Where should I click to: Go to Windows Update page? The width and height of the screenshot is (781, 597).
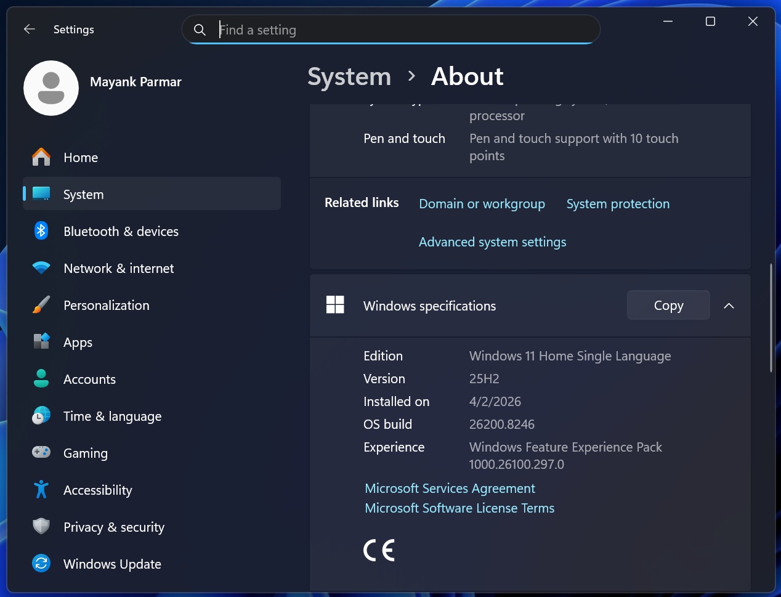coord(152,564)
